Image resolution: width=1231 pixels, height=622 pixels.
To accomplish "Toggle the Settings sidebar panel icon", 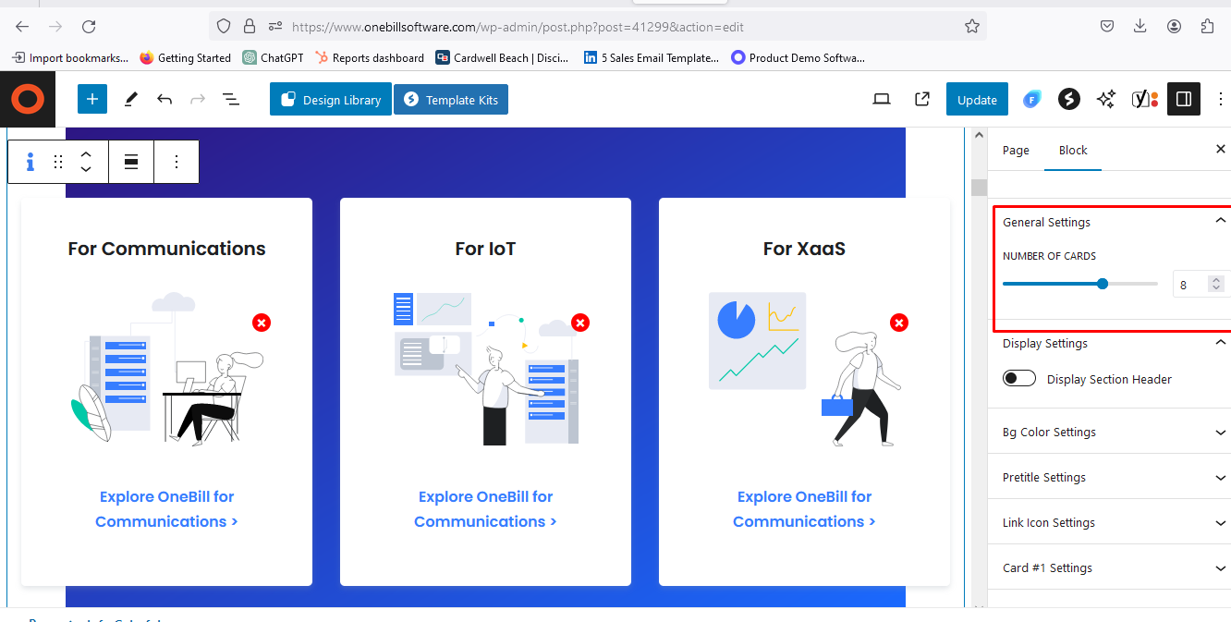I will pyautogui.click(x=1183, y=99).
